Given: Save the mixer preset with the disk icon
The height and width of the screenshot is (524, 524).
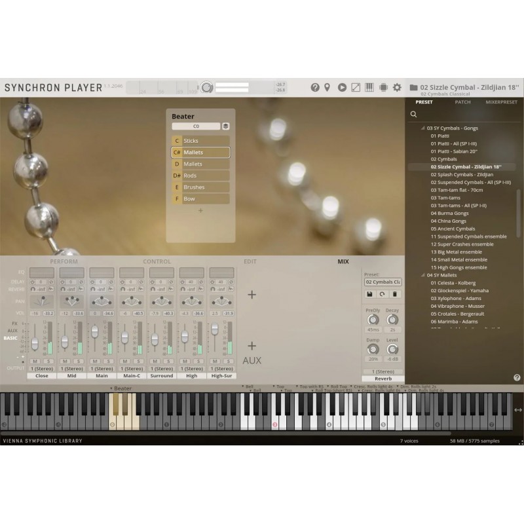Looking at the screenshot, I should (369, 293).
